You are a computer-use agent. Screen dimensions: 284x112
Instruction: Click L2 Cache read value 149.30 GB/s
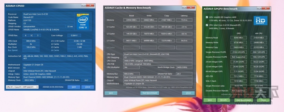[131, 34]
